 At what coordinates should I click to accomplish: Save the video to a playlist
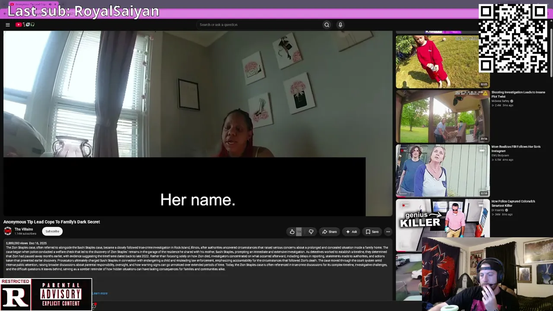click(x=372, y=232)
